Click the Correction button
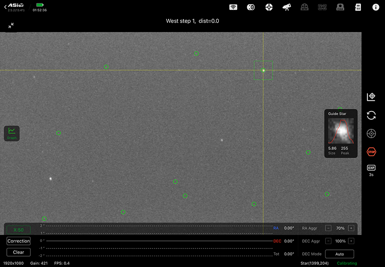 (x=19, y=241)
